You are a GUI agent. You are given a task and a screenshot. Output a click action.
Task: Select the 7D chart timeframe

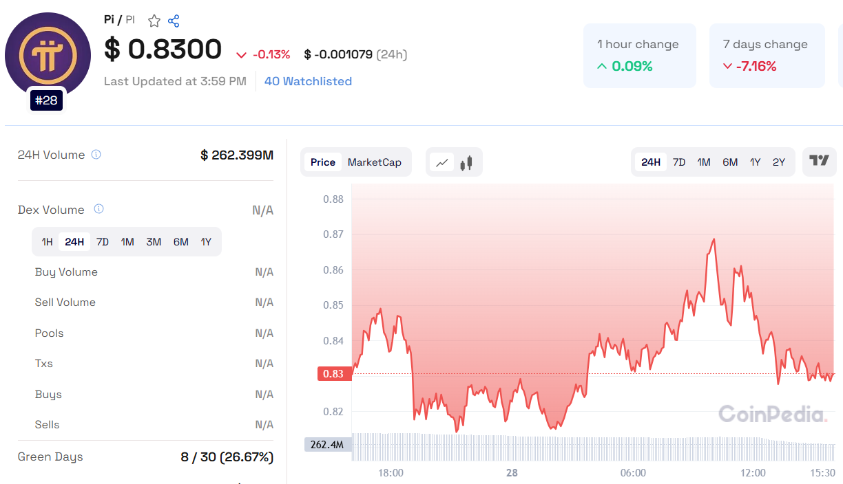tap(678, 162)
